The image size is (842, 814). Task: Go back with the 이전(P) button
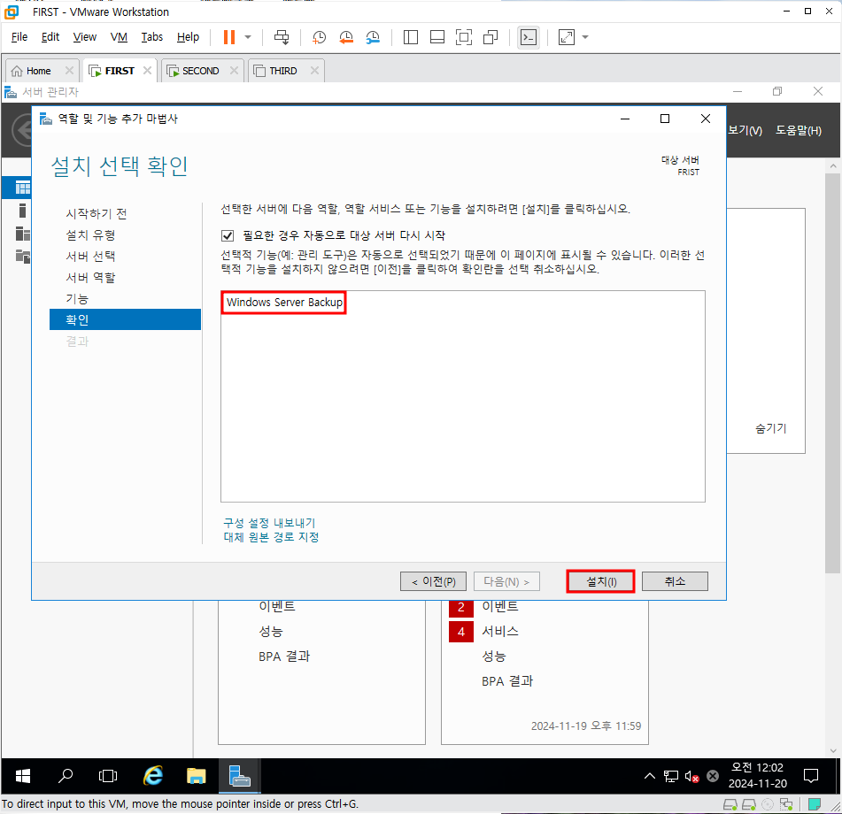tap(433, 581)
